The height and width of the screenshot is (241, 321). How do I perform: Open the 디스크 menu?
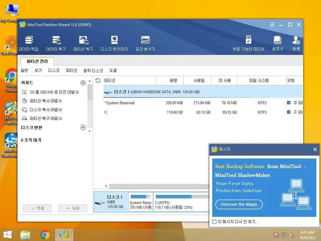point(54,71)
